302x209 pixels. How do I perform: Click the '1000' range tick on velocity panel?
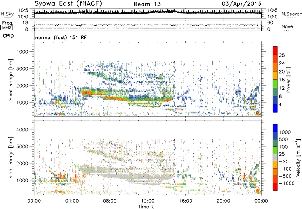(22, 180)
